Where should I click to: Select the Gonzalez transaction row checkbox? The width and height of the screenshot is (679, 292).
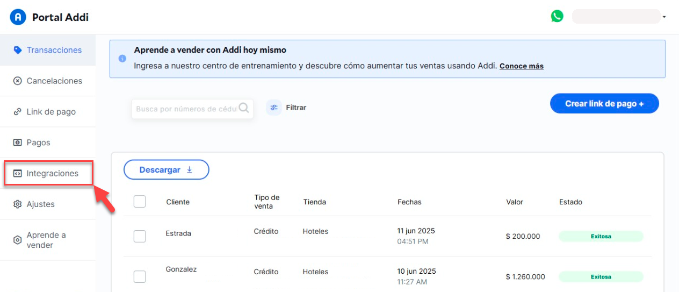(140, 276)
